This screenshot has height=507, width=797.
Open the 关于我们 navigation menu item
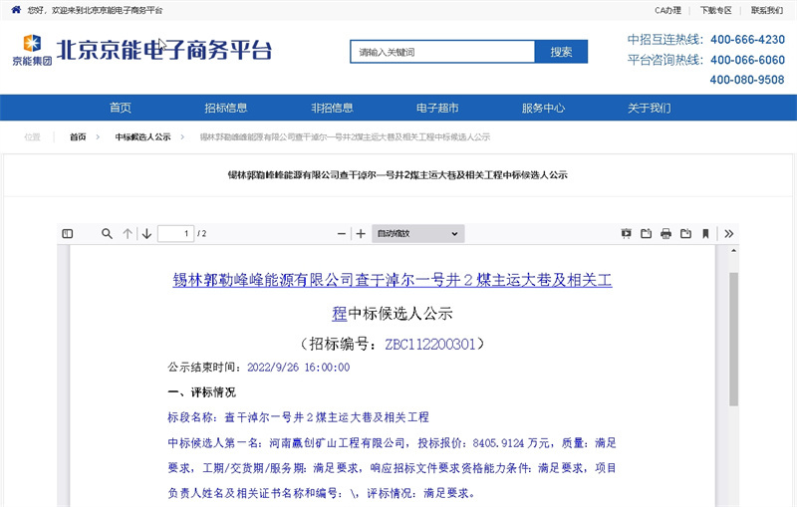click(650, 108)
